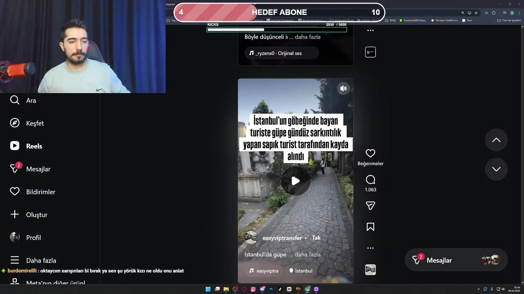Open the Opera browser from the taskbar
The image size is (524, 294).
[x=244, y=289]
